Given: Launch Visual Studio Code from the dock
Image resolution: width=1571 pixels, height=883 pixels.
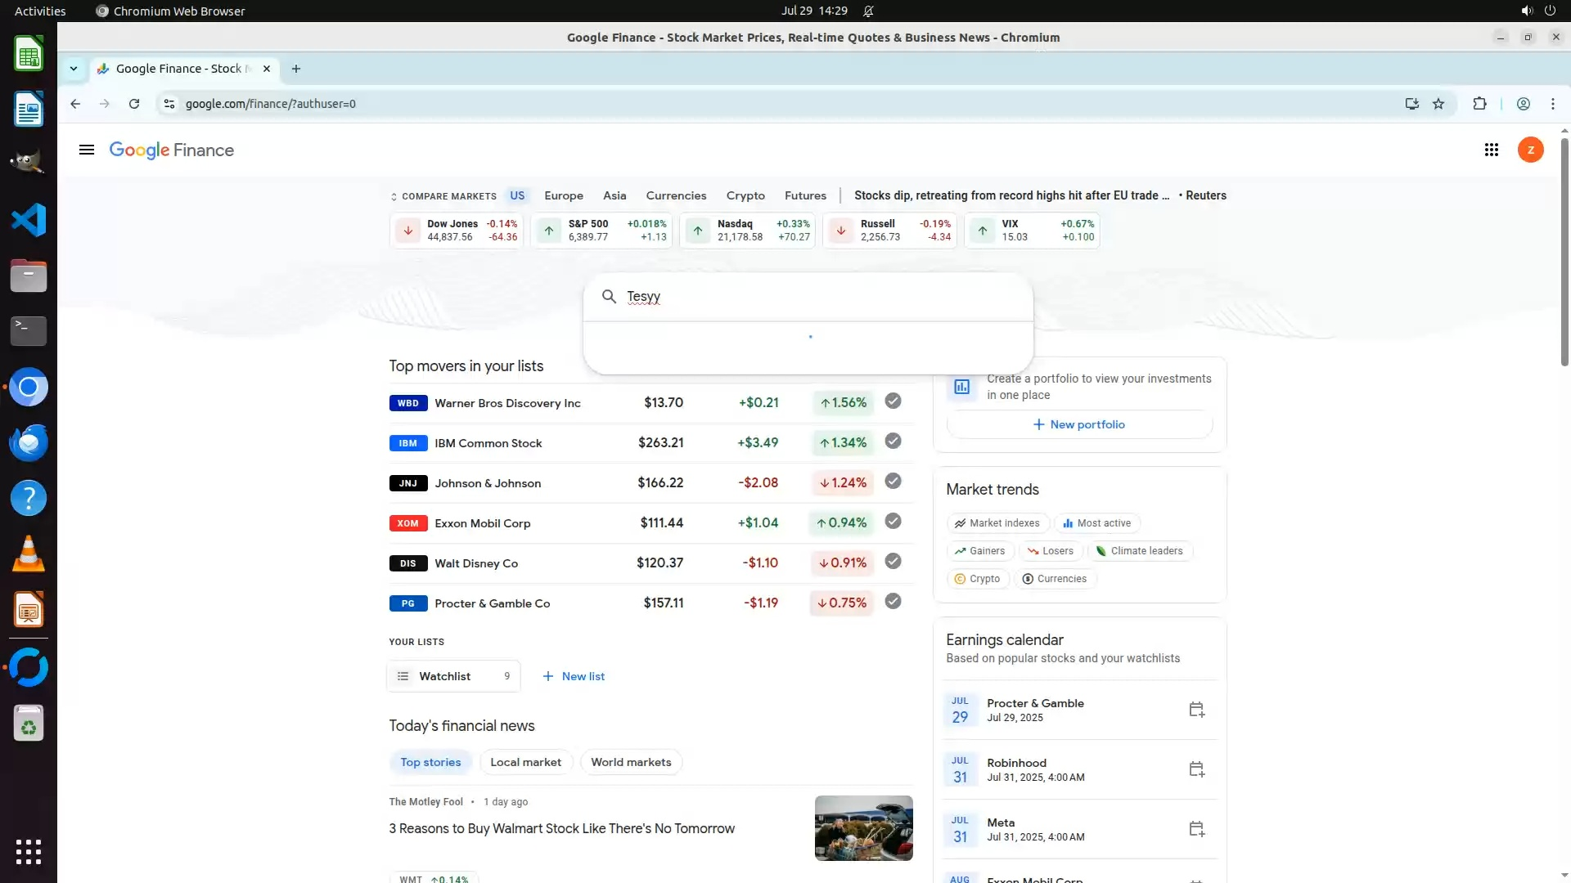Looking at the screenshot, I should point(29,220).
